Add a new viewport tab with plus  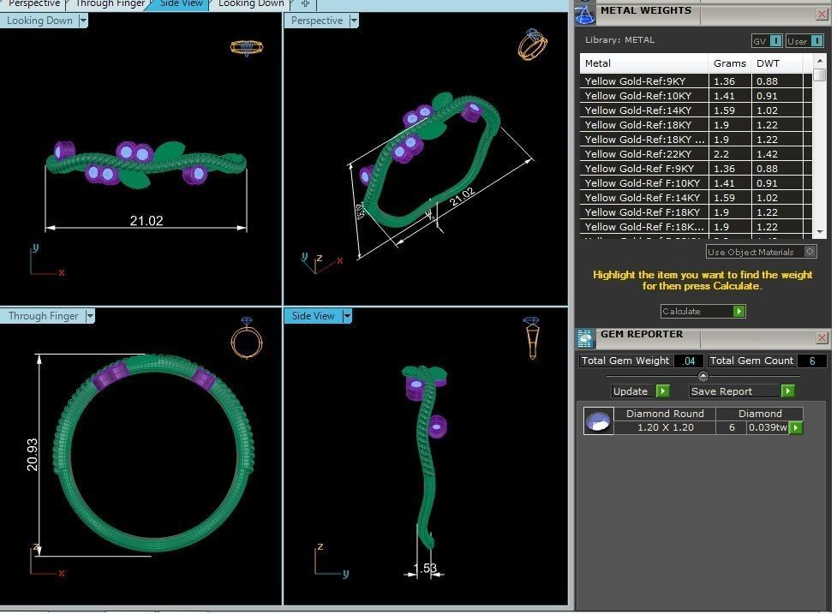point(305,3)
